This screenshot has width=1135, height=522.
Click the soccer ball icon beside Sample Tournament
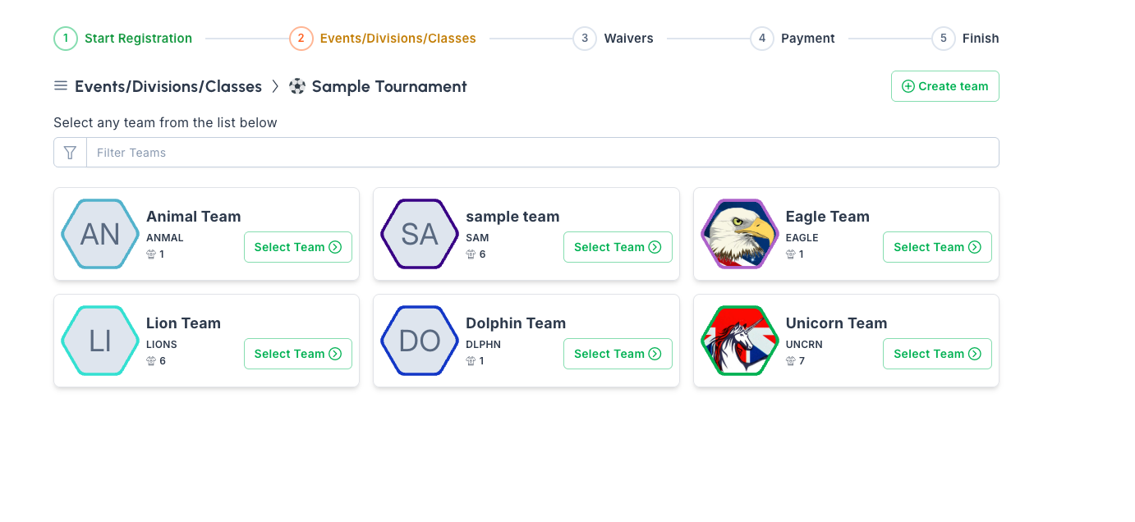click(297, 86)
